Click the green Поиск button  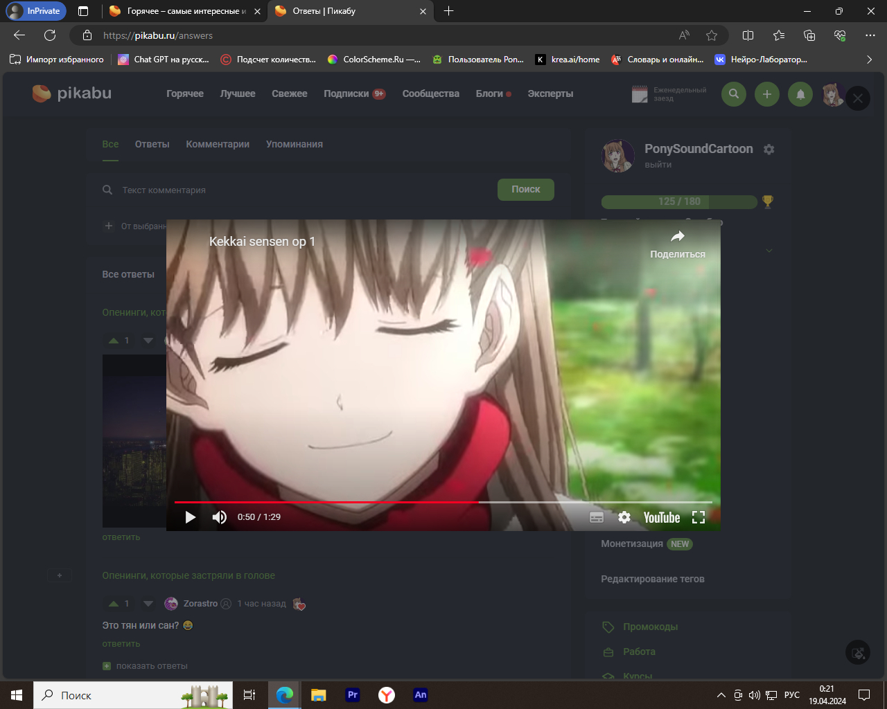coord(526,190)
